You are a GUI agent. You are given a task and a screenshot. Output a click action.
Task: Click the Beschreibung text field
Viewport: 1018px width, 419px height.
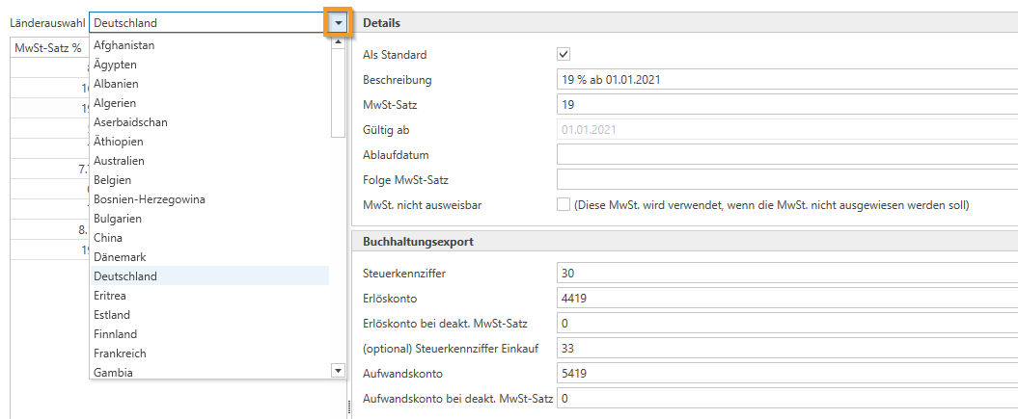(x=786, y=80)
